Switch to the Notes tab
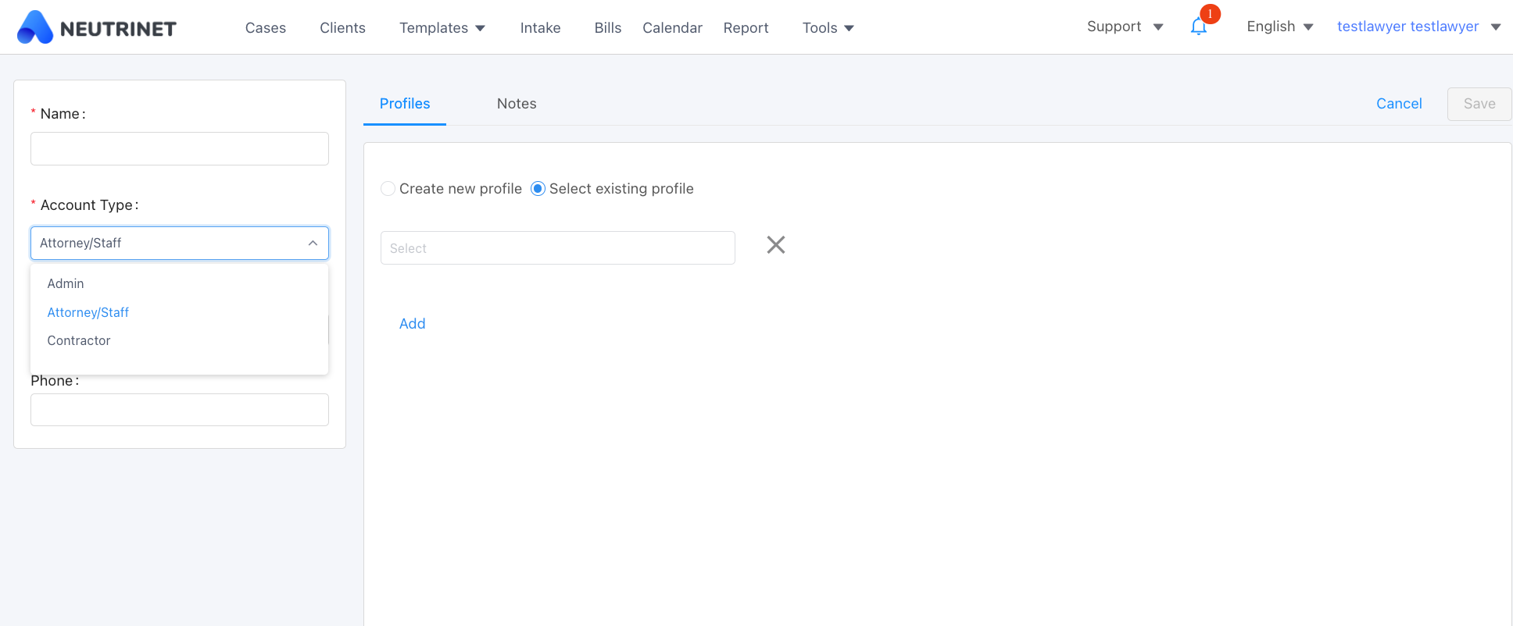 click(517, 104)
